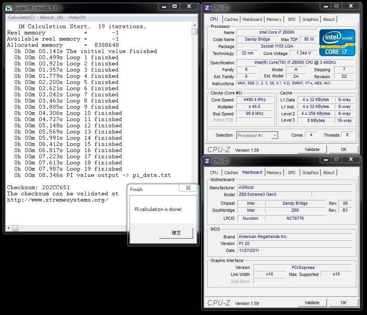Viewport: 367px width, 315px height.
Task: Click OK button in lower CPU-Z
Action: (x=343, y=303)
